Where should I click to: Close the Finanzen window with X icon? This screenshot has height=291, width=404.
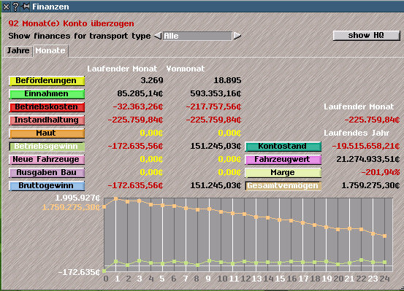(6, 7)
